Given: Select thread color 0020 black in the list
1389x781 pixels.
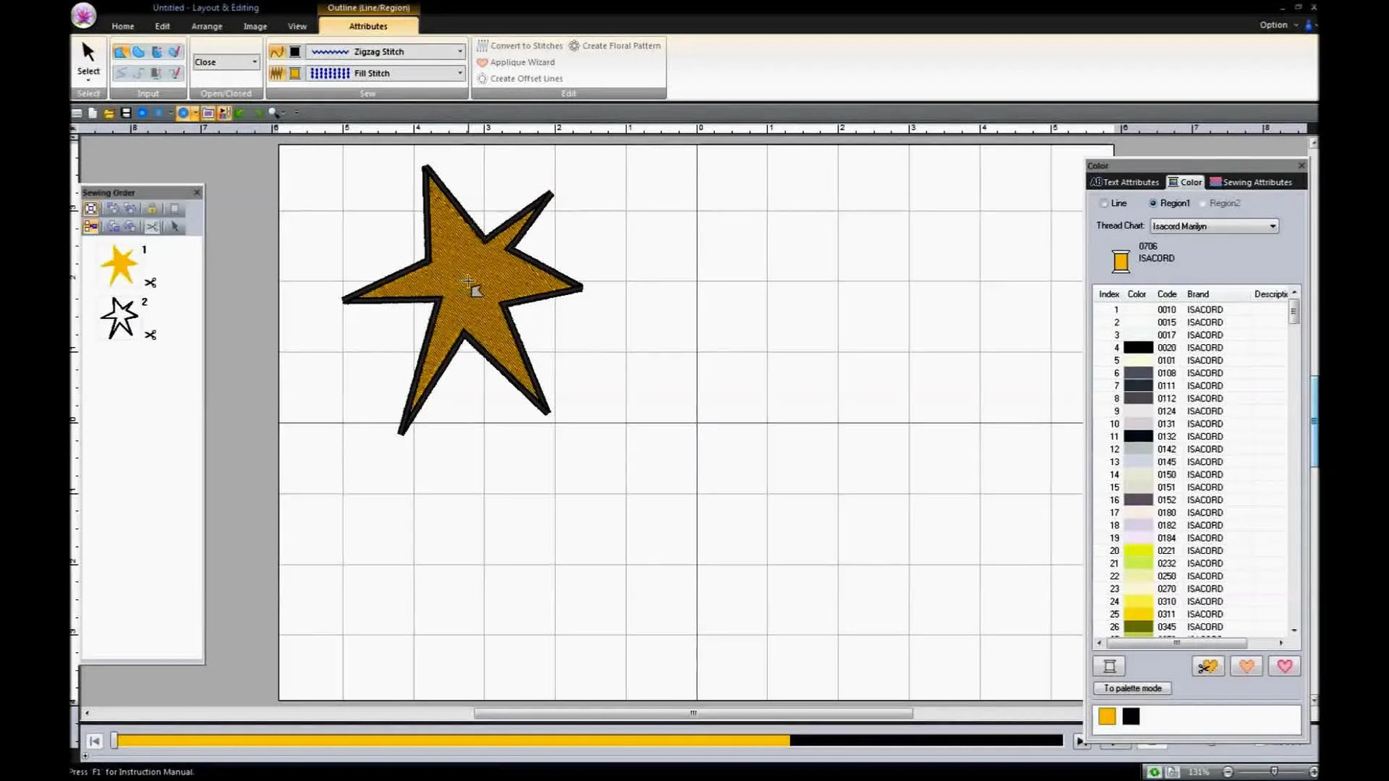Looking at the screenshot, I should click(1192, 348).
